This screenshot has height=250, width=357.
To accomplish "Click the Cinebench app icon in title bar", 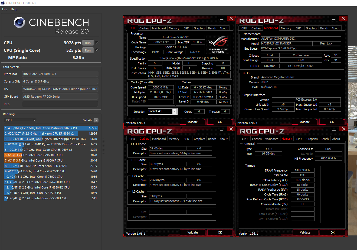I will pyautogui.click(x=3, y=3).
